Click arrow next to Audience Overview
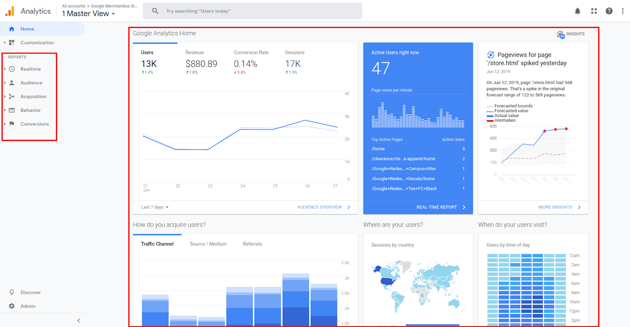 349,207
